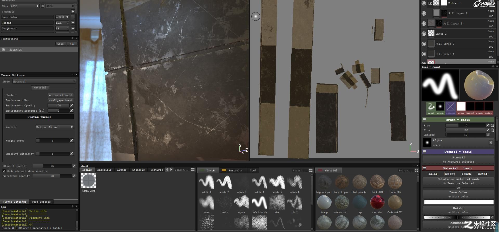The image size is (499, 232).
Task: Select the brush slot in Tool panel
Action: [431, 108]
